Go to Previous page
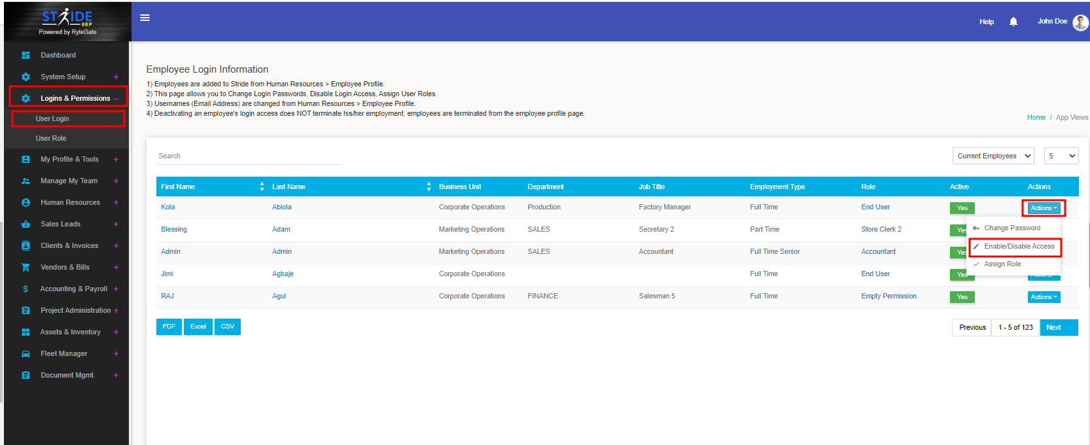 point(972,327)
